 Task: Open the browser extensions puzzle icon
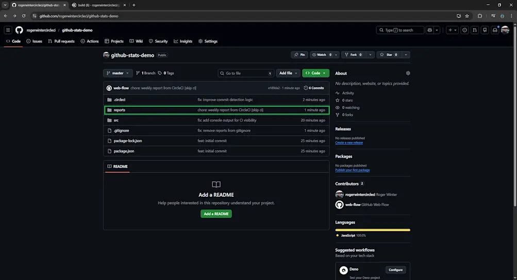click(480, 16)
